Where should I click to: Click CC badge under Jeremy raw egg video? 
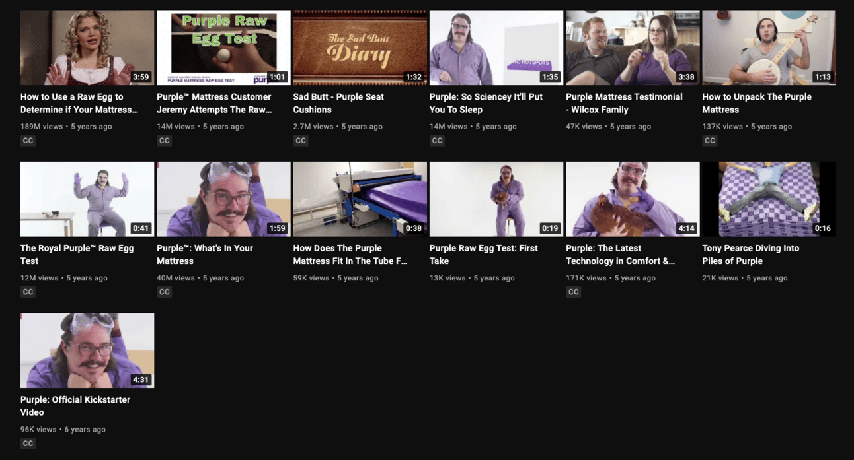pyautogui.click(x=165, y=141)
